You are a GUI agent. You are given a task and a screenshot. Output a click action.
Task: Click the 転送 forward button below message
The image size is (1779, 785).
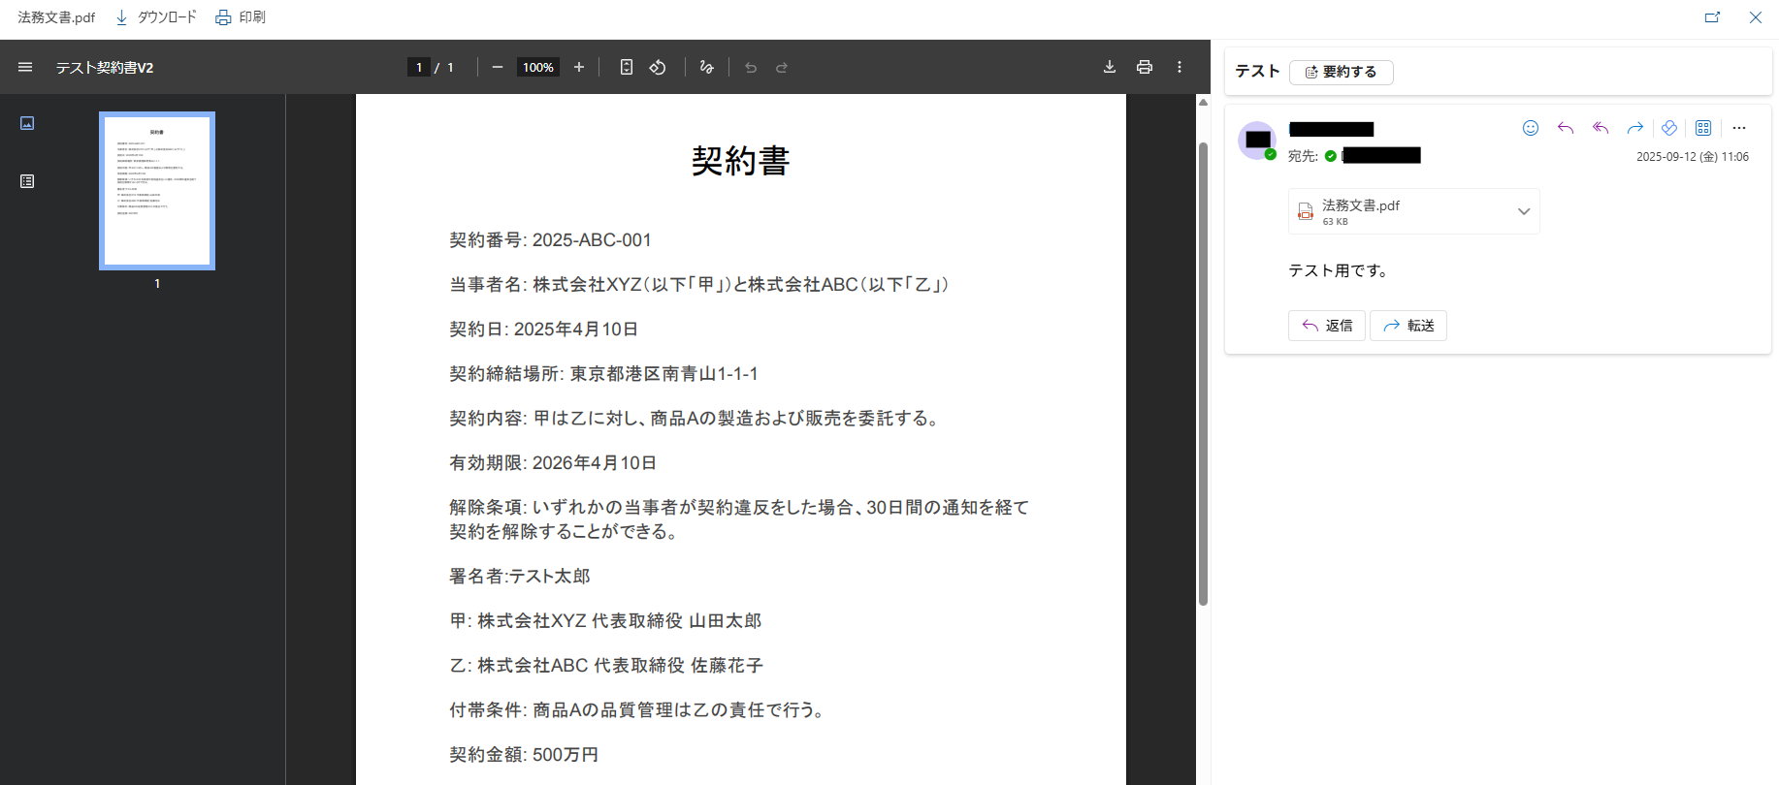(x=1408, y=326)
